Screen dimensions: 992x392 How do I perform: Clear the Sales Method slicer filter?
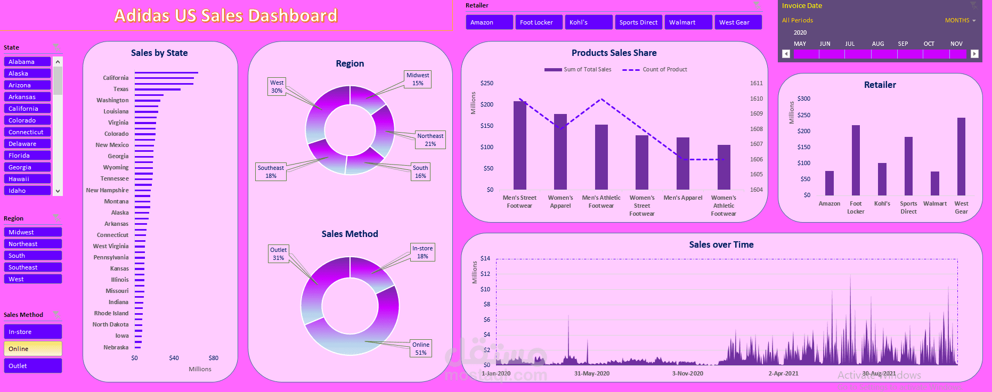pos(56,314)
